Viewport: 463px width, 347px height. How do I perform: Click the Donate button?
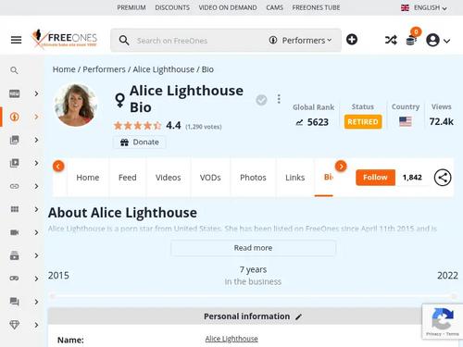[140, 143]
